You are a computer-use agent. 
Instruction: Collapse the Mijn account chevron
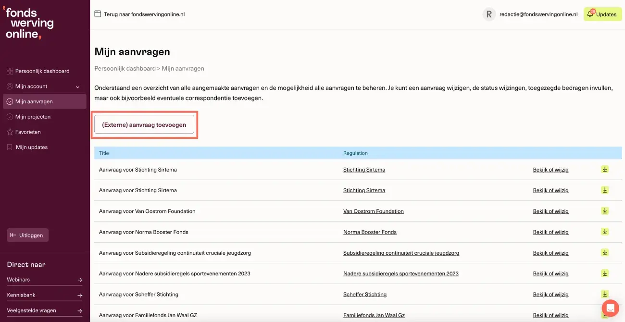[x=77, y=86]
